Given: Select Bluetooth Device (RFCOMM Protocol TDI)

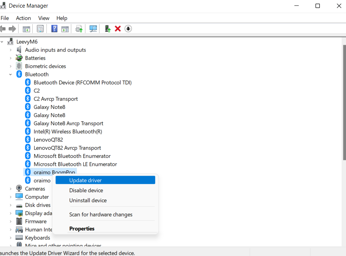Looking at the screenshot, I should 83,82.
